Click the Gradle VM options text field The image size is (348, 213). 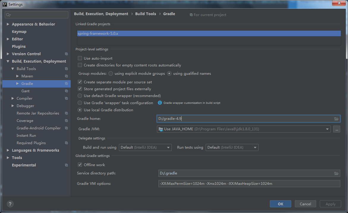(249, 184)
